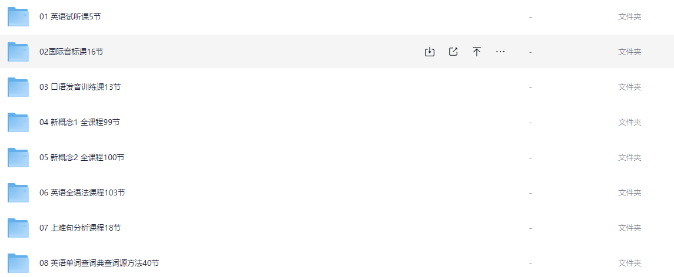The height and width of the screenshot is (277, 674).
Task: Click the 03 口语发音训练课13节 name
Action: point(80,87)
